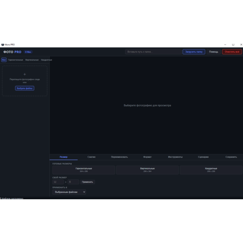Select the Все filter
This screenshot has height=243, width=243.
pyautogui.click(x=4, y=60)
